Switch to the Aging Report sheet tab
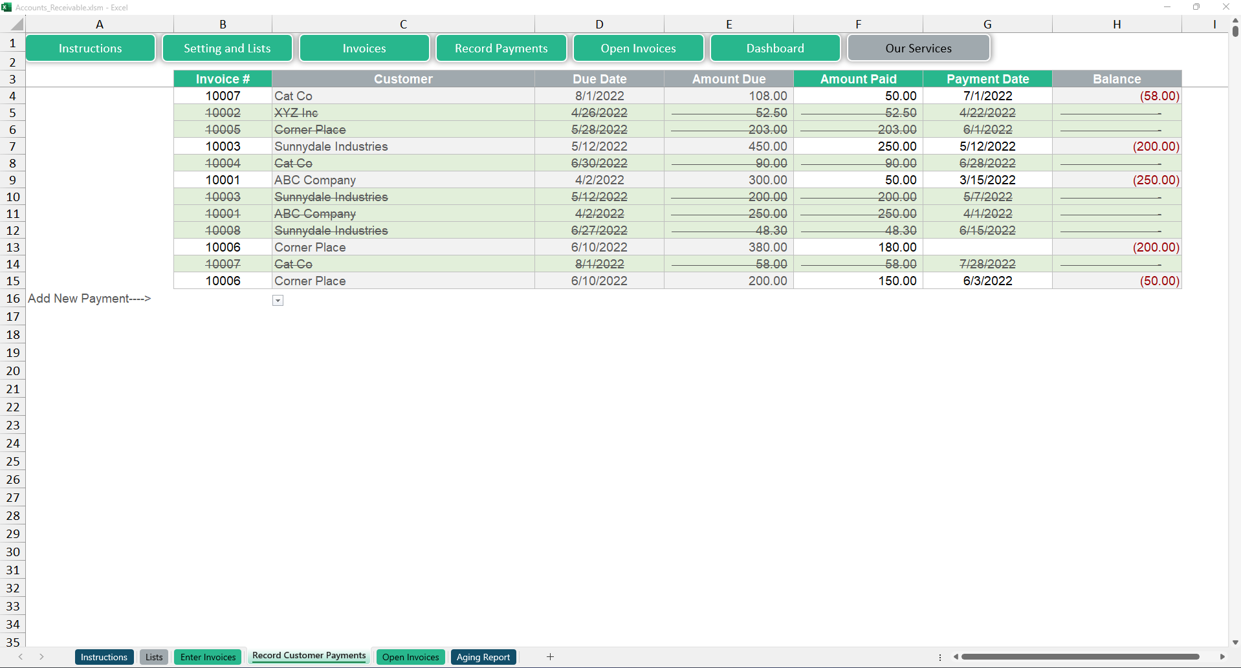 click(483, 657)
